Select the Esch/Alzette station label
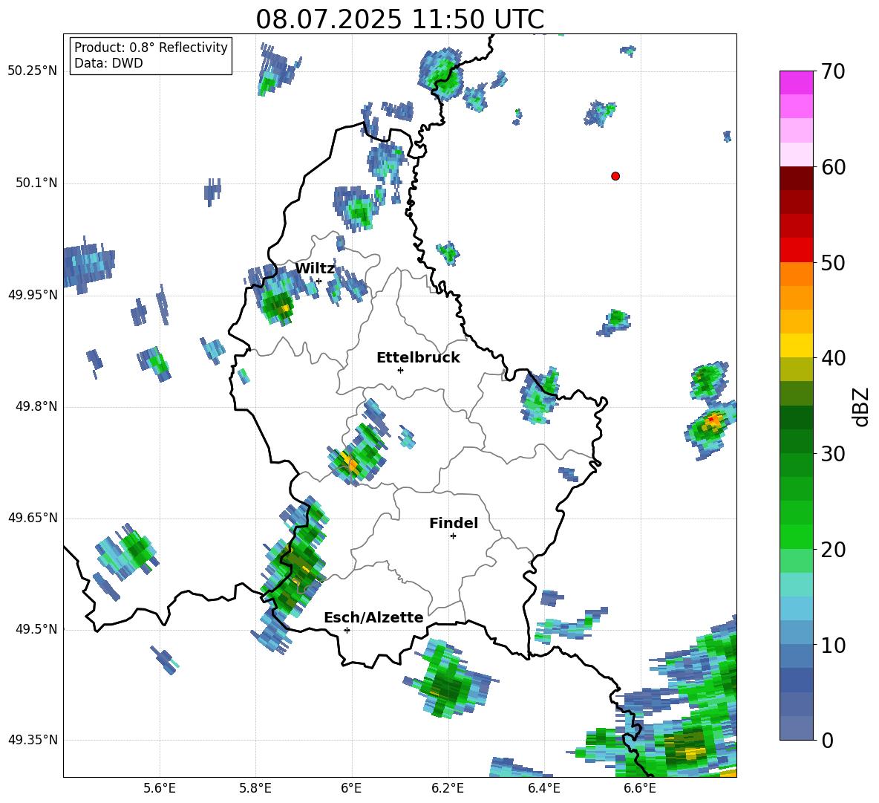The width and height of the screenshot is (879, 803). point(373,617)
